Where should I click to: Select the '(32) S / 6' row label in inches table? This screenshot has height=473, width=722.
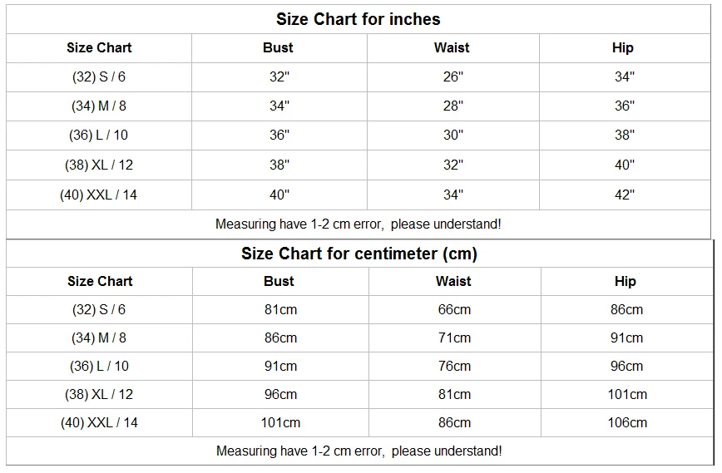pos(99,76)
